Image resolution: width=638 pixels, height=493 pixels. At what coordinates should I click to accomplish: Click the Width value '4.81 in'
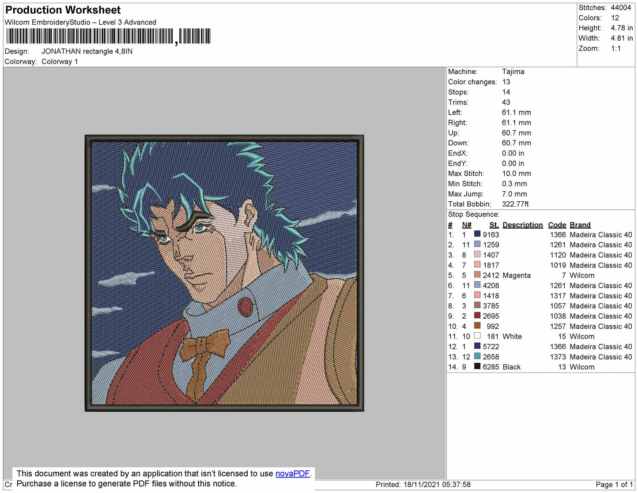click(x=622, y=38)
